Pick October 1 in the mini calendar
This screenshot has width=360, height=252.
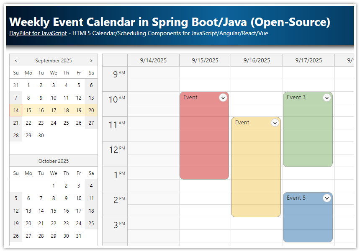[x=53, y=185]
